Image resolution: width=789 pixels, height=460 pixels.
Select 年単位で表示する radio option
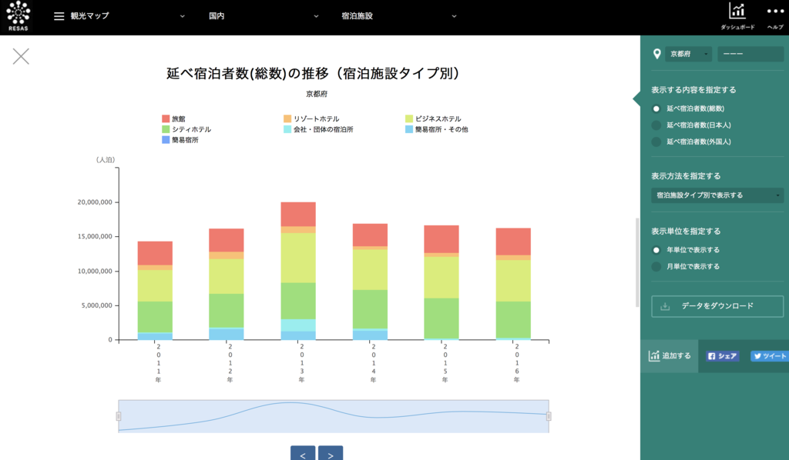[x=656, y=249]
